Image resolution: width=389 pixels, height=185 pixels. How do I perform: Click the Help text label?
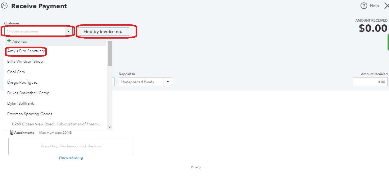point(374,6)
